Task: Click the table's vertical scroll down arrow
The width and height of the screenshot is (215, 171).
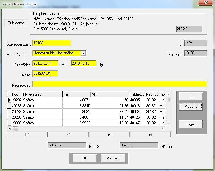Action: pos(168,123)
